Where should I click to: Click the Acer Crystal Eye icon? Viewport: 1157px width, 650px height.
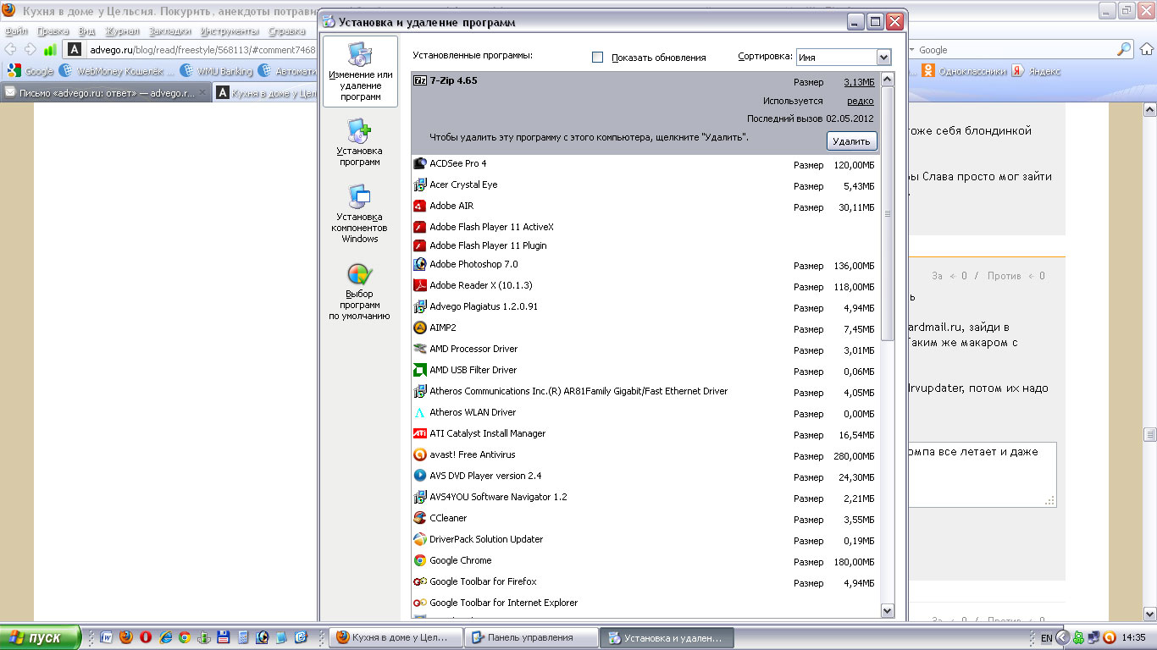coord(419,185)
